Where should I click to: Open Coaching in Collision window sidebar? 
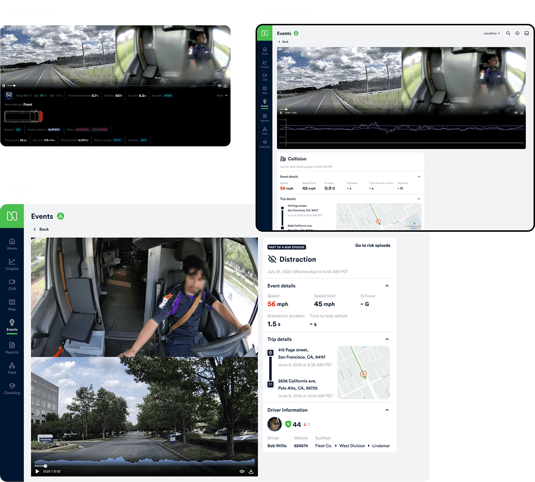pos(265,144)
